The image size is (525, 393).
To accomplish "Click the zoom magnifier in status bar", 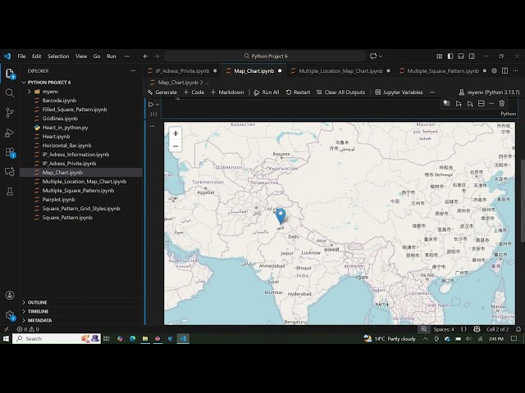I will pos(424,329).
